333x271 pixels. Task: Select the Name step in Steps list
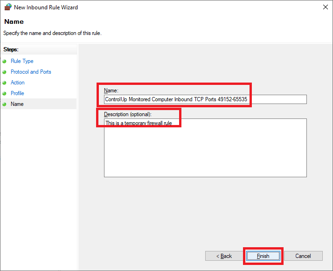click(17, 104)
